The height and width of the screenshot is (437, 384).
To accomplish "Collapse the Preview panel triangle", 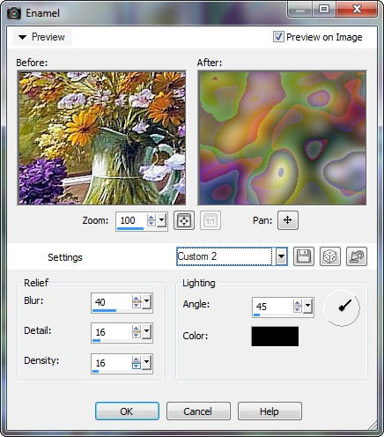I will (22, 37).
